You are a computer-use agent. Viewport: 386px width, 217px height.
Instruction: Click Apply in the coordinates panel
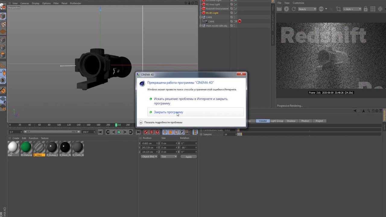click(188, 157)
